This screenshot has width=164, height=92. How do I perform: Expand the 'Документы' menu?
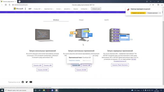click(68, 9)
